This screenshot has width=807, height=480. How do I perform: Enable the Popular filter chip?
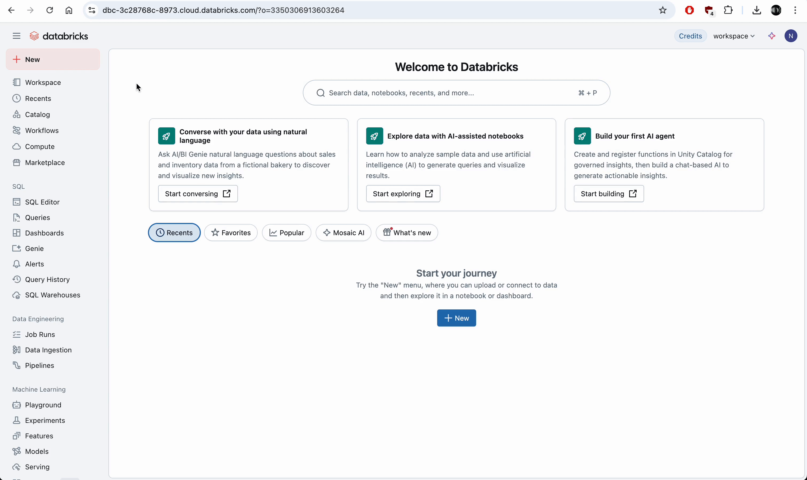pos(286,233)
